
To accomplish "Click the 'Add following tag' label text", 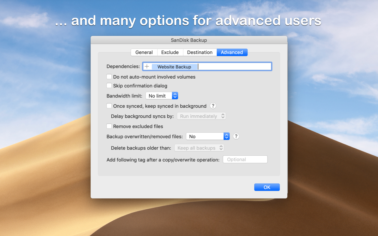I will coord(163,160).
